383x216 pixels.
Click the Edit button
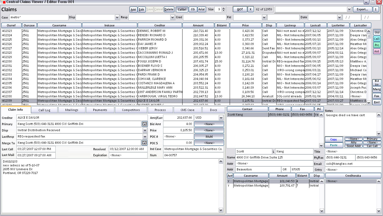(141, 9)
